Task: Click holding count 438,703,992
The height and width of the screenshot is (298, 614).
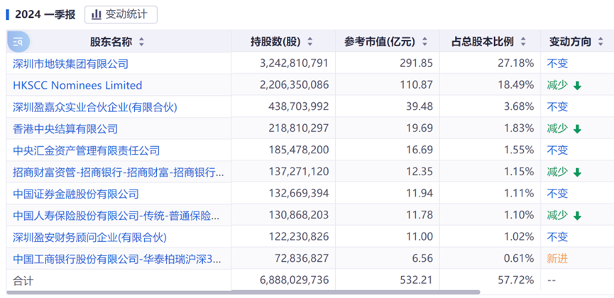Action: click(x=298, y=107)
